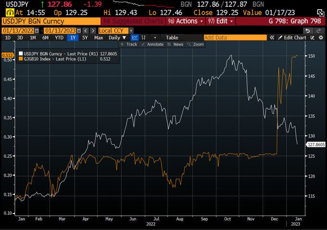Select the candlestick bar chart icon
The image size is (327, 230).
point(143,38)
